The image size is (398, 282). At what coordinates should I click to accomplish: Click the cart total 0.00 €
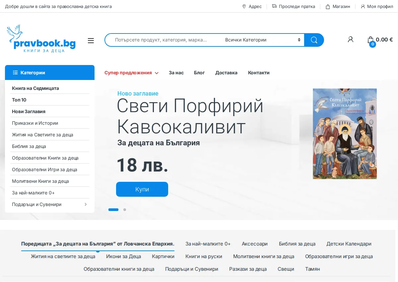[384, 39]
